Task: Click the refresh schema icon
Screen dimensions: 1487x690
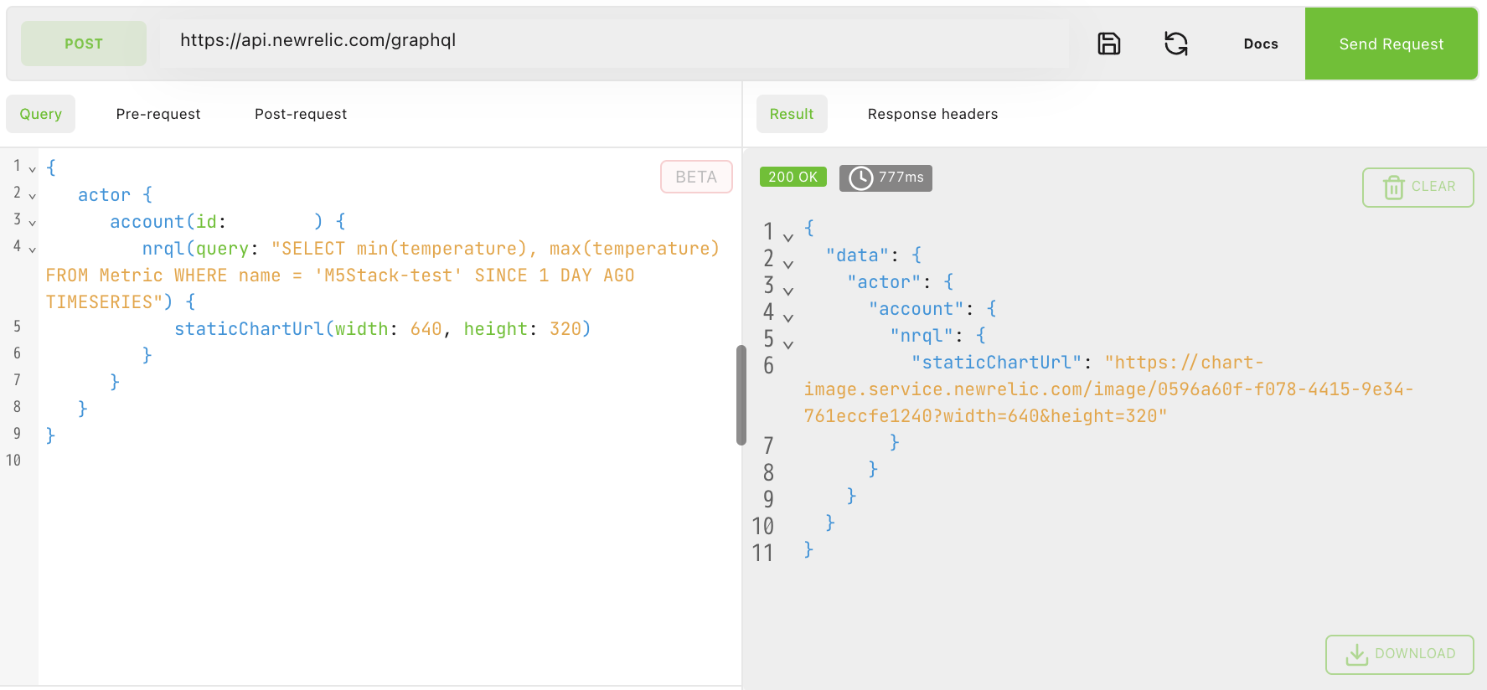Action: [1175, 44]
